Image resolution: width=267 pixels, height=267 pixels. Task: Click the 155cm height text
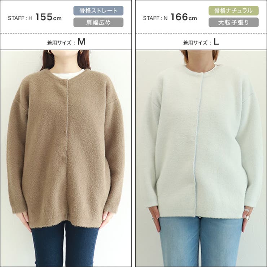pos(49,17)
